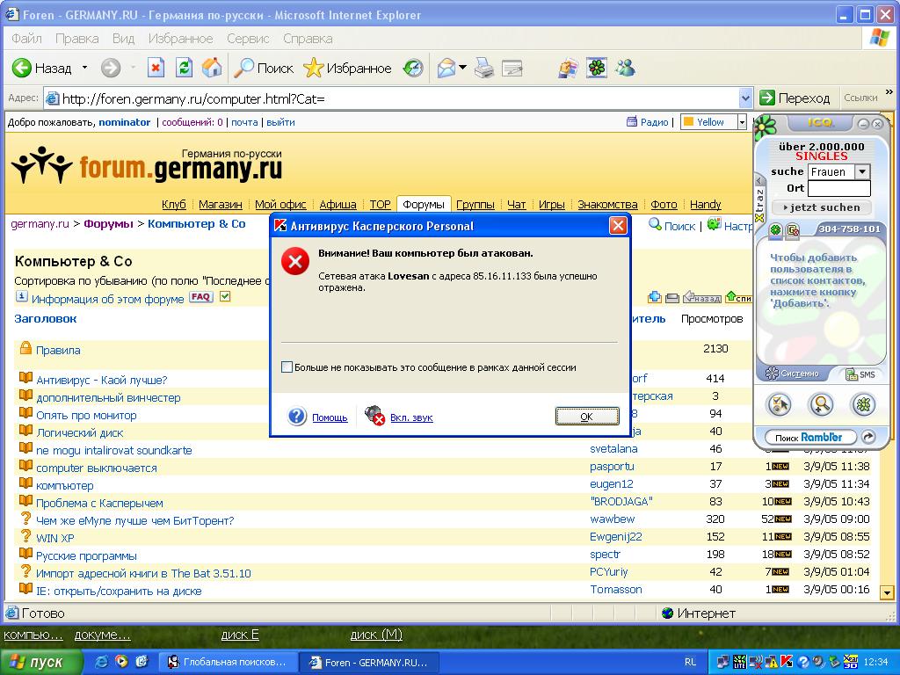Screen dimensions: 900x675
Task: Click the IE Home toolbar icon
Action: point(211,68)
